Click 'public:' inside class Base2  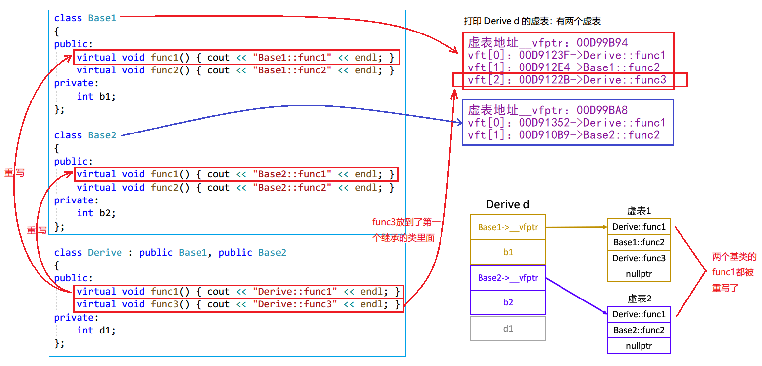(x=74, y=162)
